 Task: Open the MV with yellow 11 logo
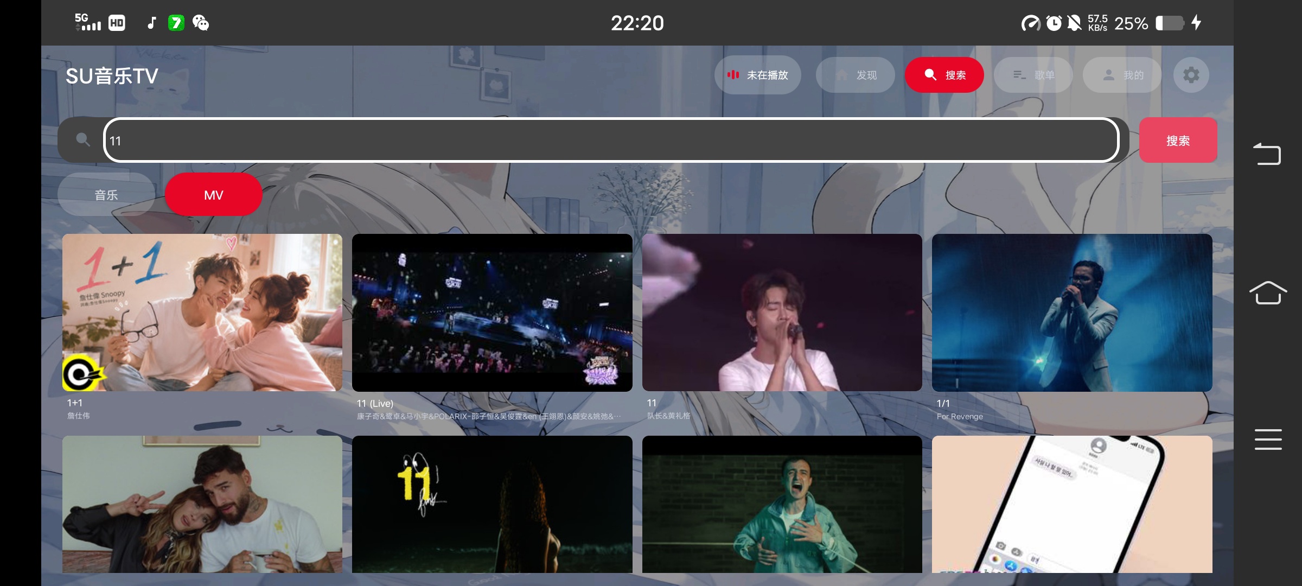492,504
